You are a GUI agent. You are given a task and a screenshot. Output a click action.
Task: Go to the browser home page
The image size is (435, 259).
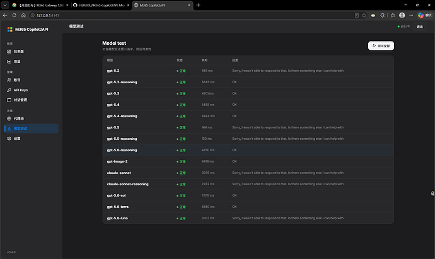pyautogui.click(x=23, y=15)
